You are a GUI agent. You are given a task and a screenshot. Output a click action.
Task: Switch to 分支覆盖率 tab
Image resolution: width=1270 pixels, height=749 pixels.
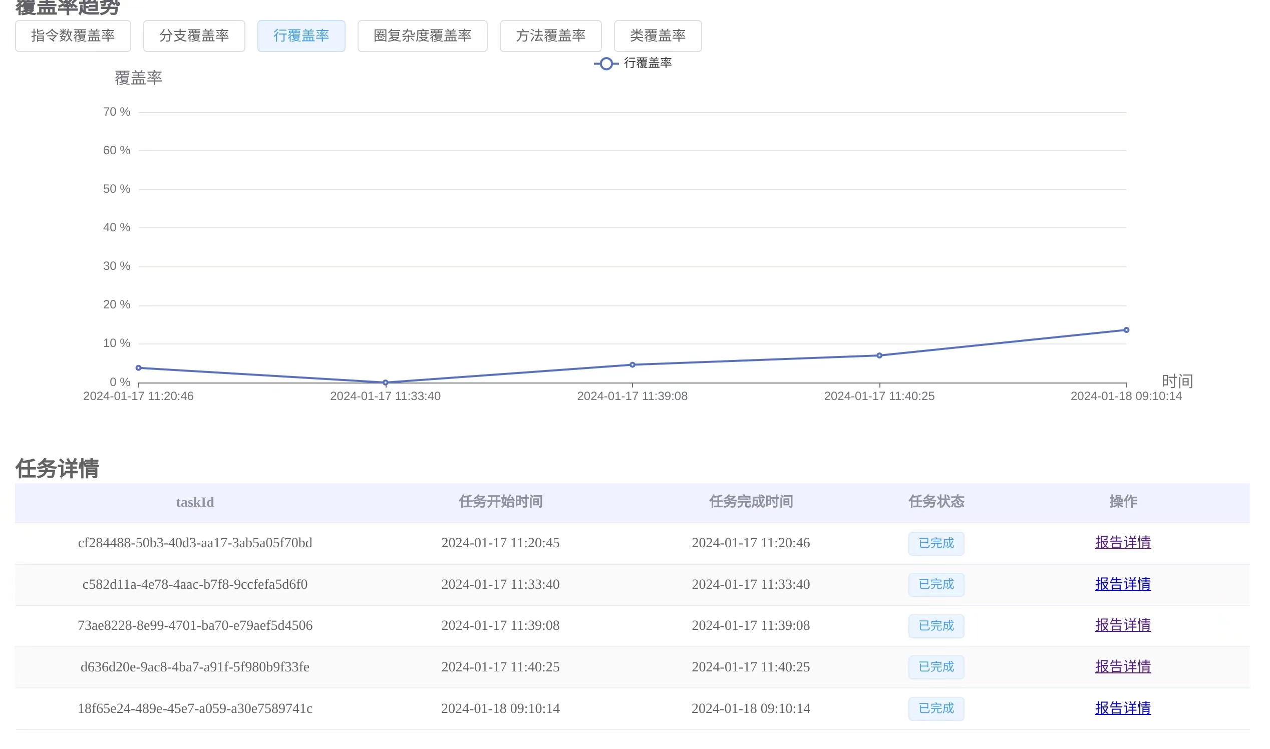pos(194,36)
